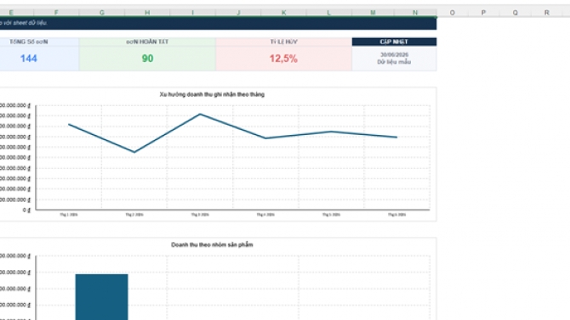Click the '0 đ' label on trend chart axis
This screenshot has height=320, width=570.
click(26, 210)
